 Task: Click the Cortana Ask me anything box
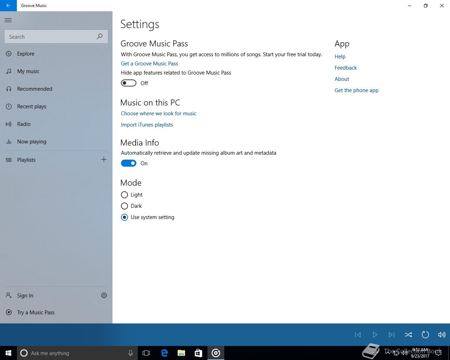77,353
